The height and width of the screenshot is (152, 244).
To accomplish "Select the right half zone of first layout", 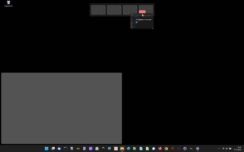I will point(102,10).
